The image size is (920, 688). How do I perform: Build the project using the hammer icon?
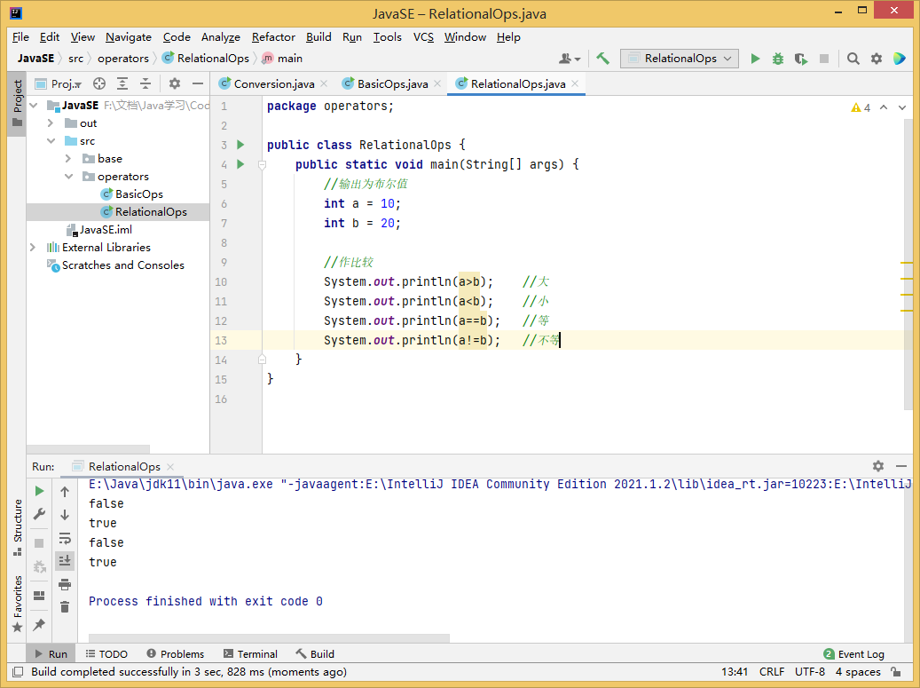603,59
